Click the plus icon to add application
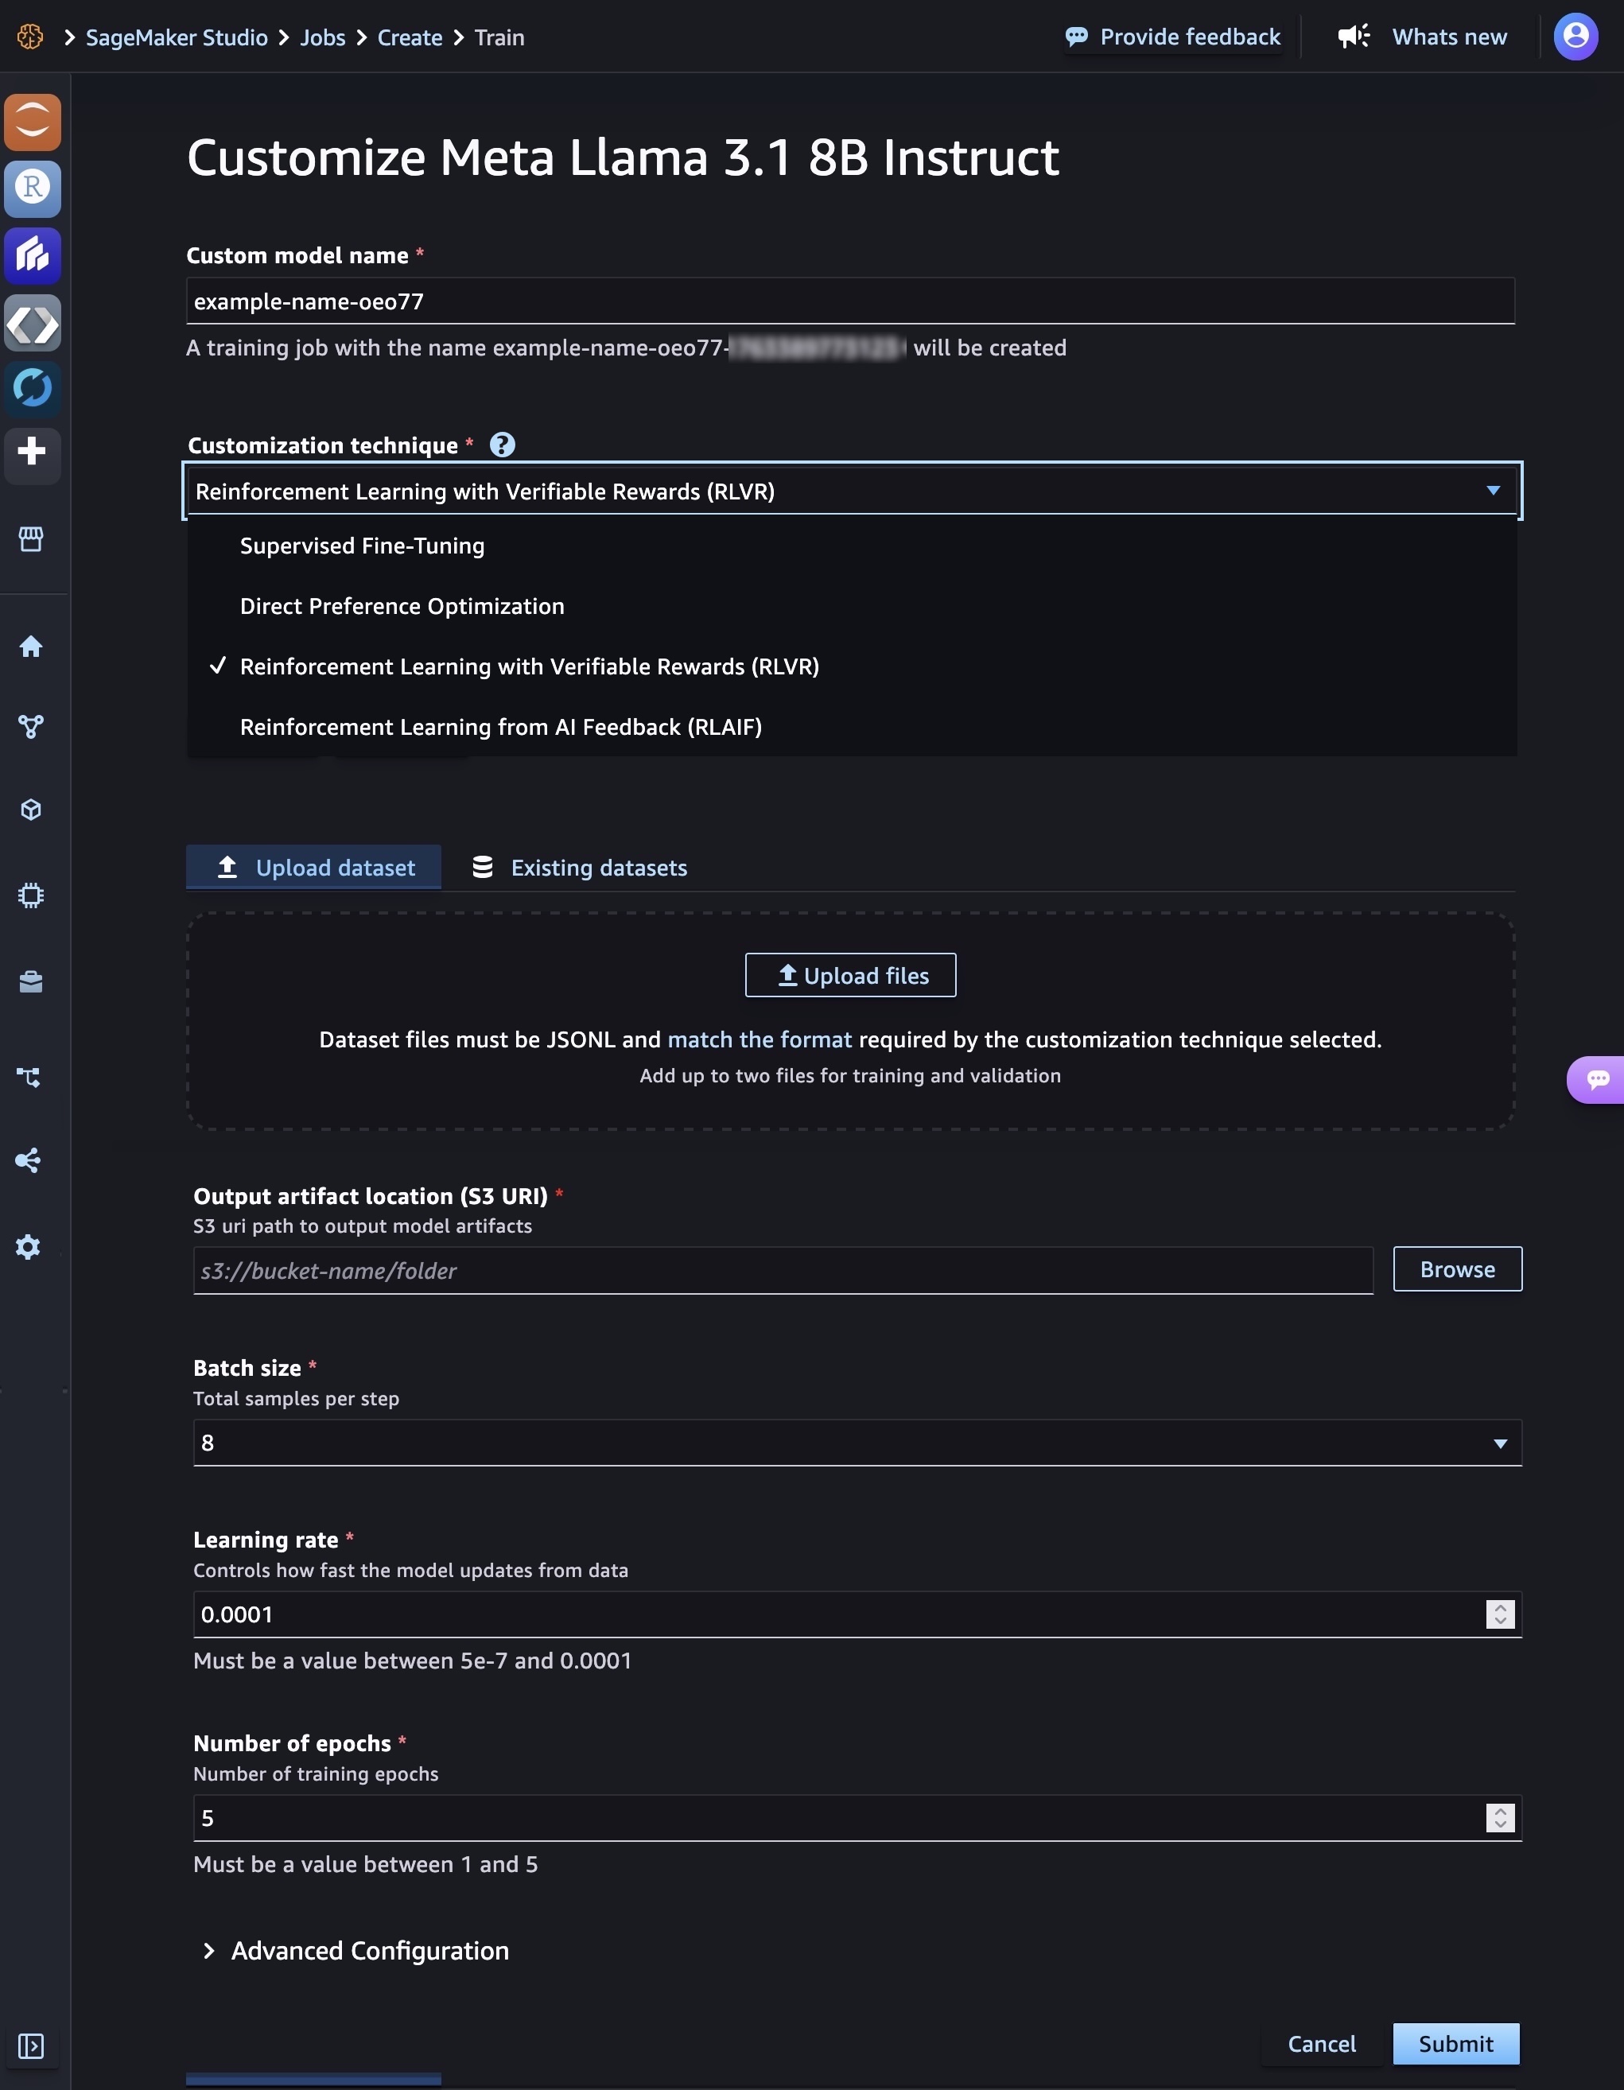 point(32,452)
